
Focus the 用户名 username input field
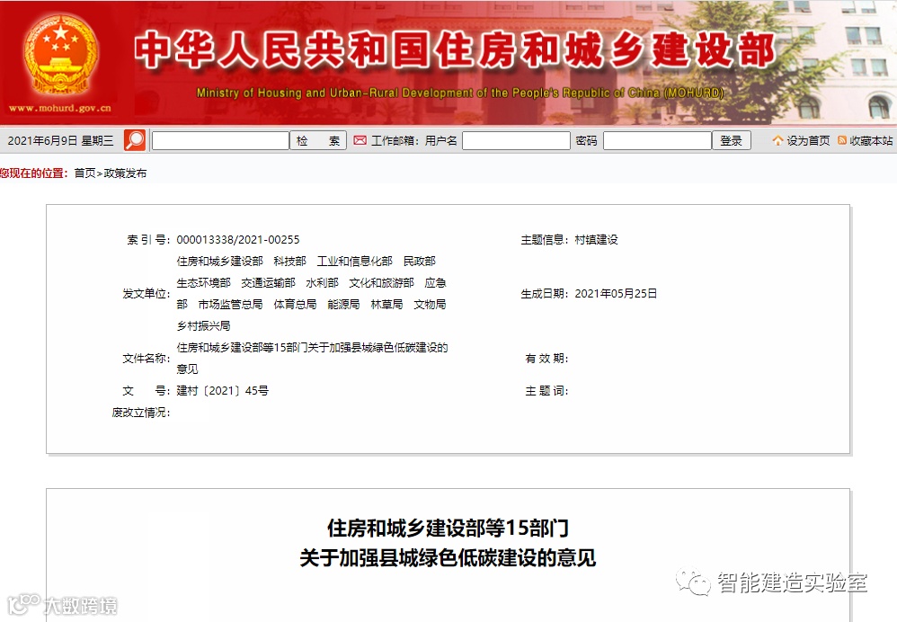[x=516, y=141]
